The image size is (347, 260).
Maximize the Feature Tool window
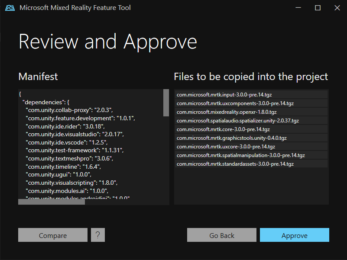pyautogui.click(x=318, y=8)
